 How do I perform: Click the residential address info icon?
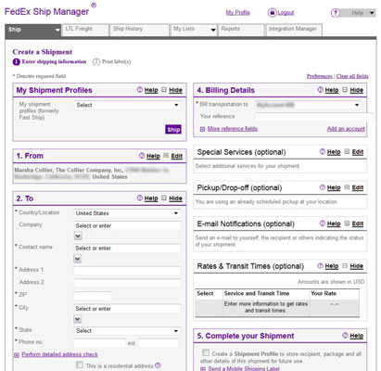[x=158, y=365]
